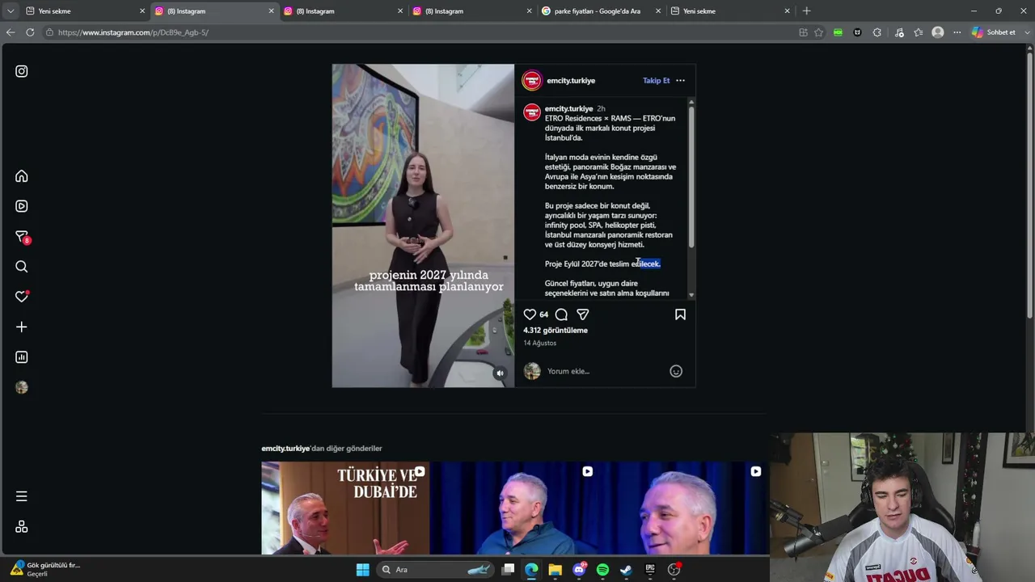Open the emoji picker for comment
The image size is (1035, 582).
pos(676,371)
